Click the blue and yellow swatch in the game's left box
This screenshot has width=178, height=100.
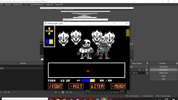[49, 42]
